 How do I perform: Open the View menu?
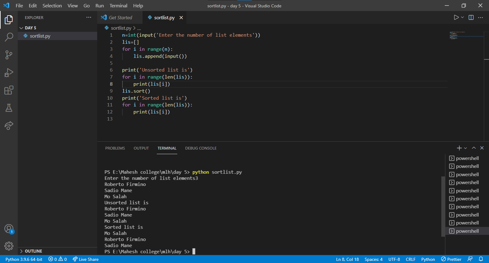(72, 6)
